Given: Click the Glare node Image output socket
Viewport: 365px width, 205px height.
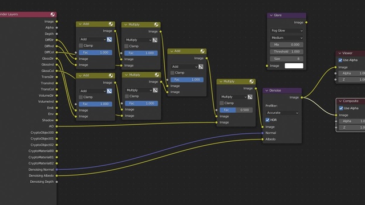Looking at the screenshot, I should (x=306, y=22).
